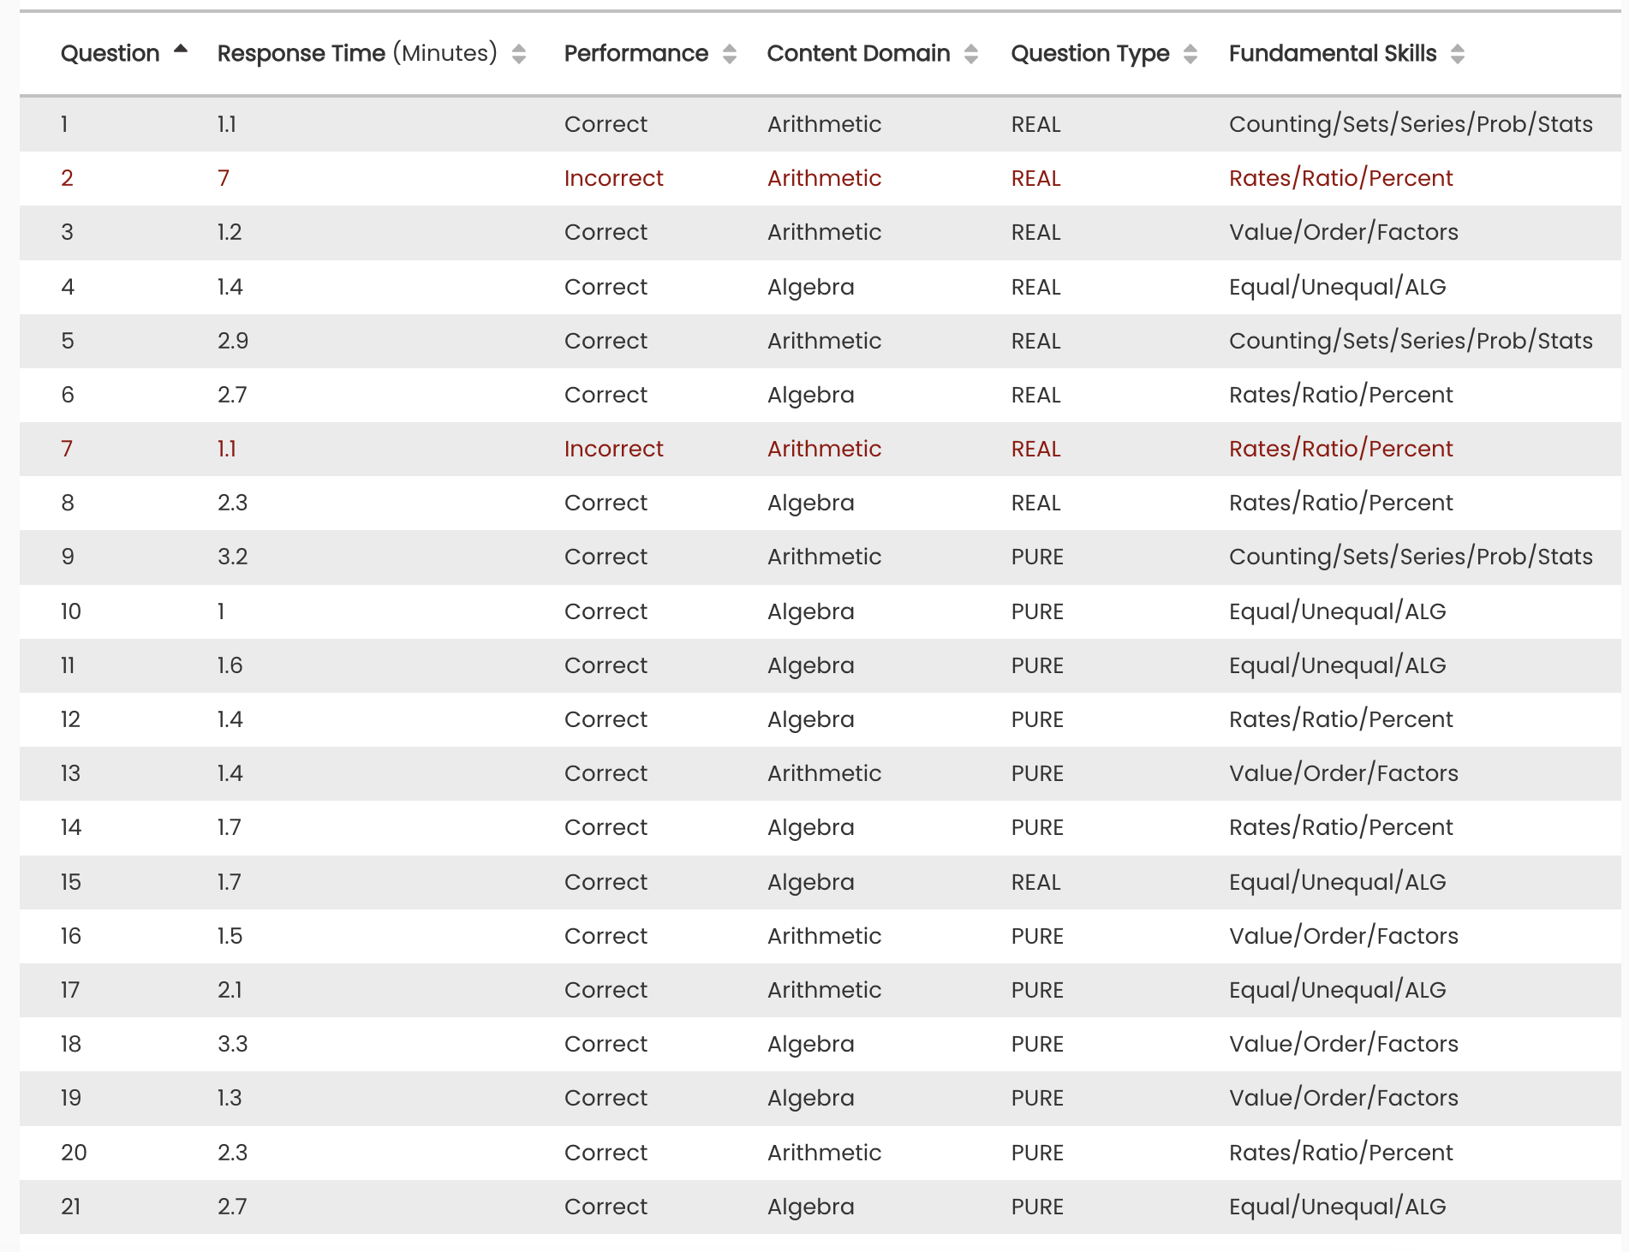Select Counting/Sets/Series/Prob/Stats skill in question 9 row
The height and width of the screenshot is (1252, 1629).
click(1410, 557)
